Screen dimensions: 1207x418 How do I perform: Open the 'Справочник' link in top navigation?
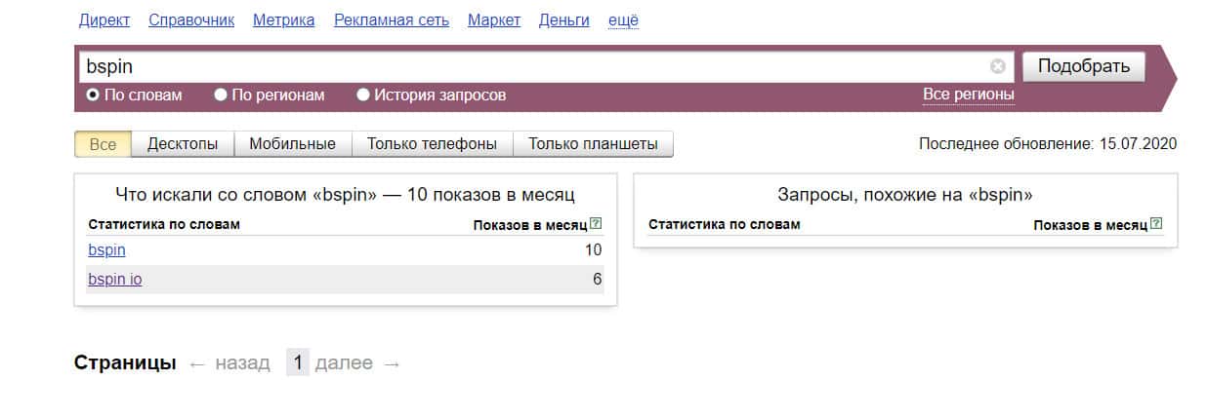pos(191,19)
